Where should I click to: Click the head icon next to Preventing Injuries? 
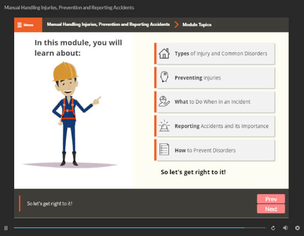164,77
